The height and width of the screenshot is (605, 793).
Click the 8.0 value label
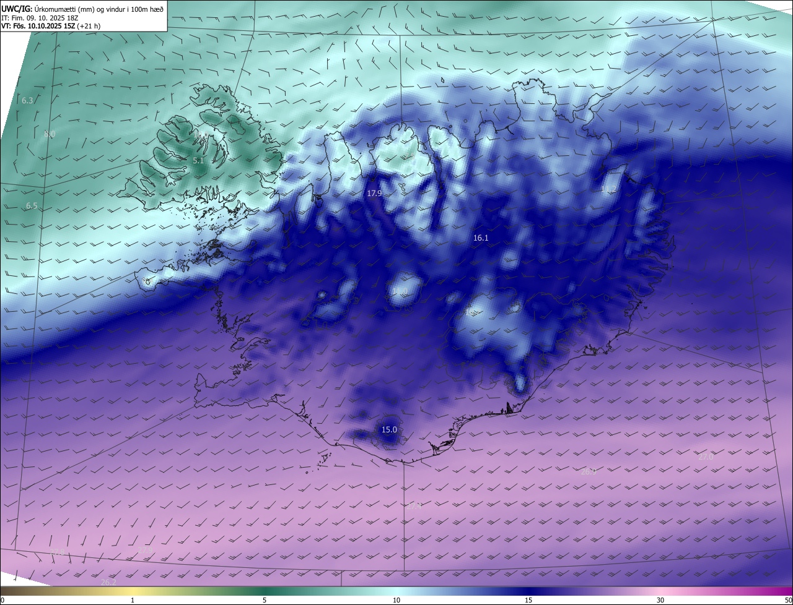coord(50,134)
